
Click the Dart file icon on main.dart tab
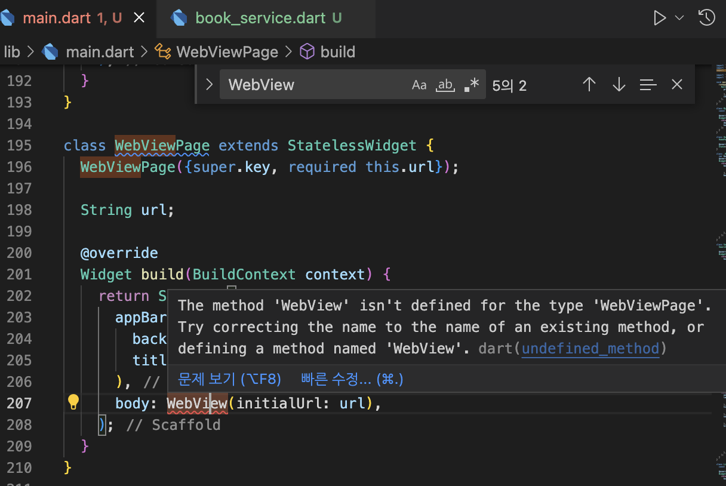[x=8, y=18]
